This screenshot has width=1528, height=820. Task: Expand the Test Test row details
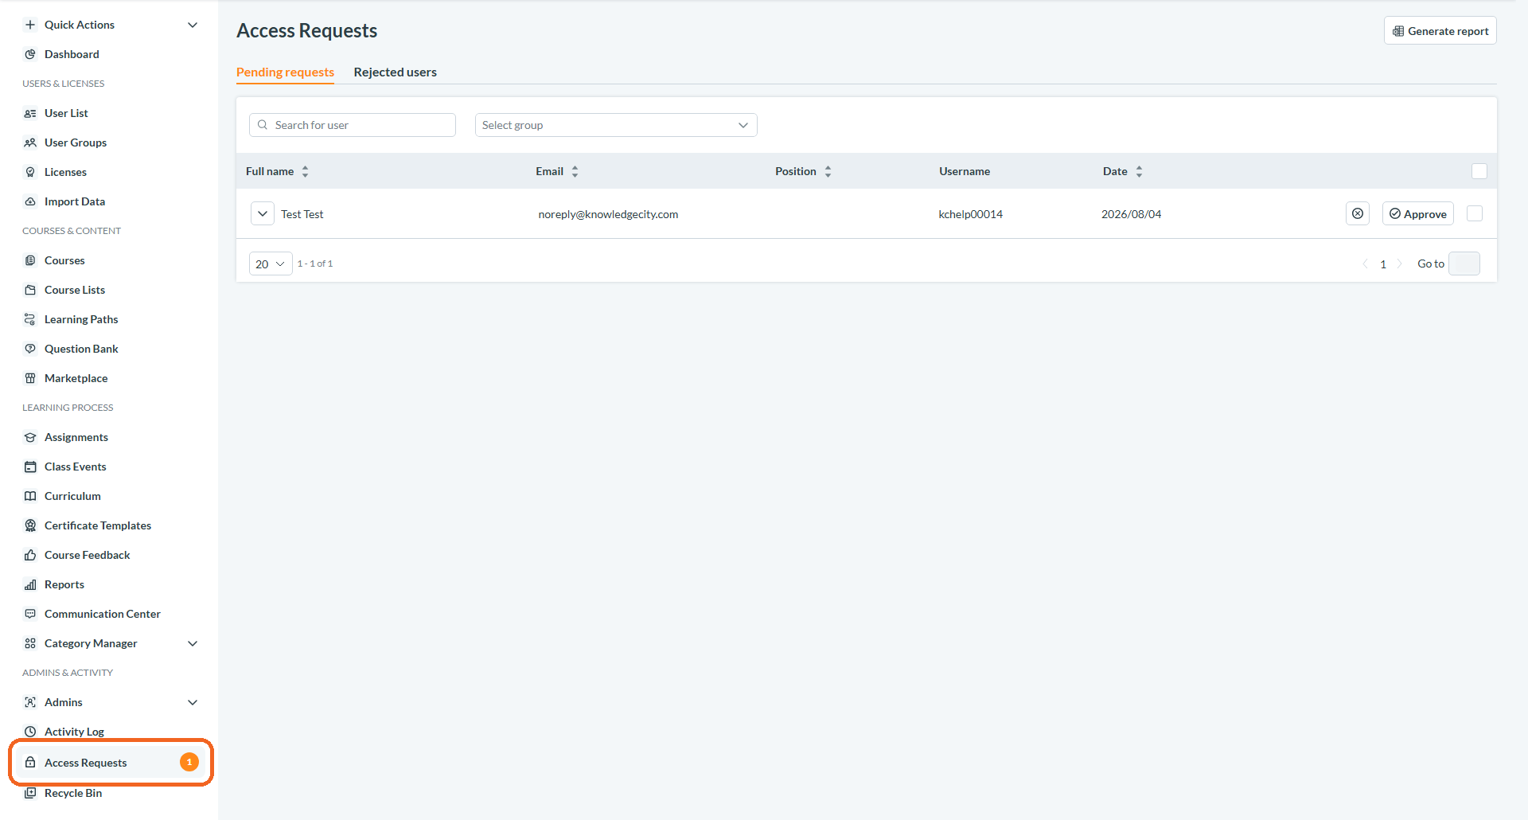pos(263,213)
